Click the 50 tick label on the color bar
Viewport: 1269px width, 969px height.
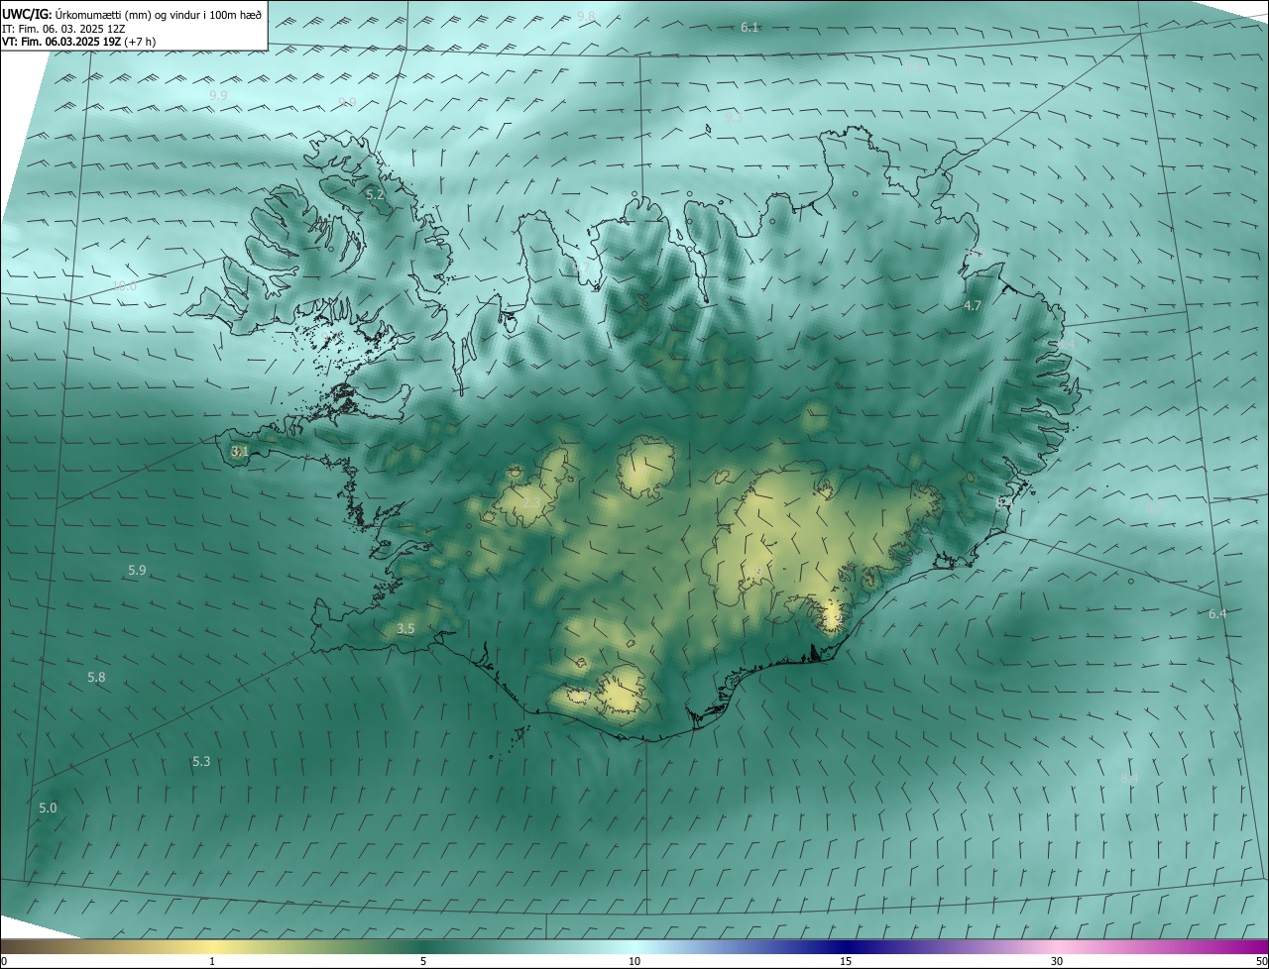[x=1261, y=961]
